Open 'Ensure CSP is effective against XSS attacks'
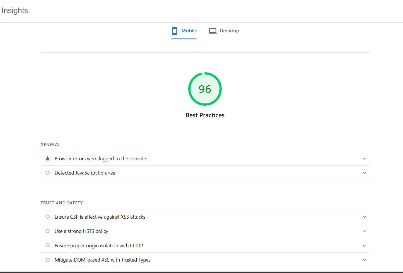403x273 pixels. pos(205,217)
